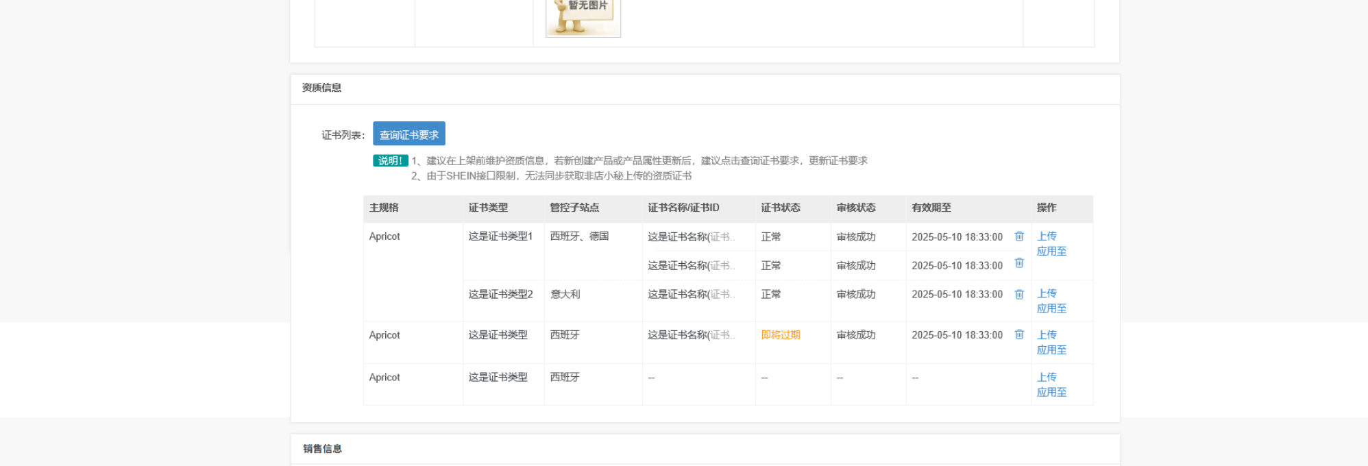Click the 资质信息 section header
This screenshot has width=1368, height=466.
click(x=321, y=88)
